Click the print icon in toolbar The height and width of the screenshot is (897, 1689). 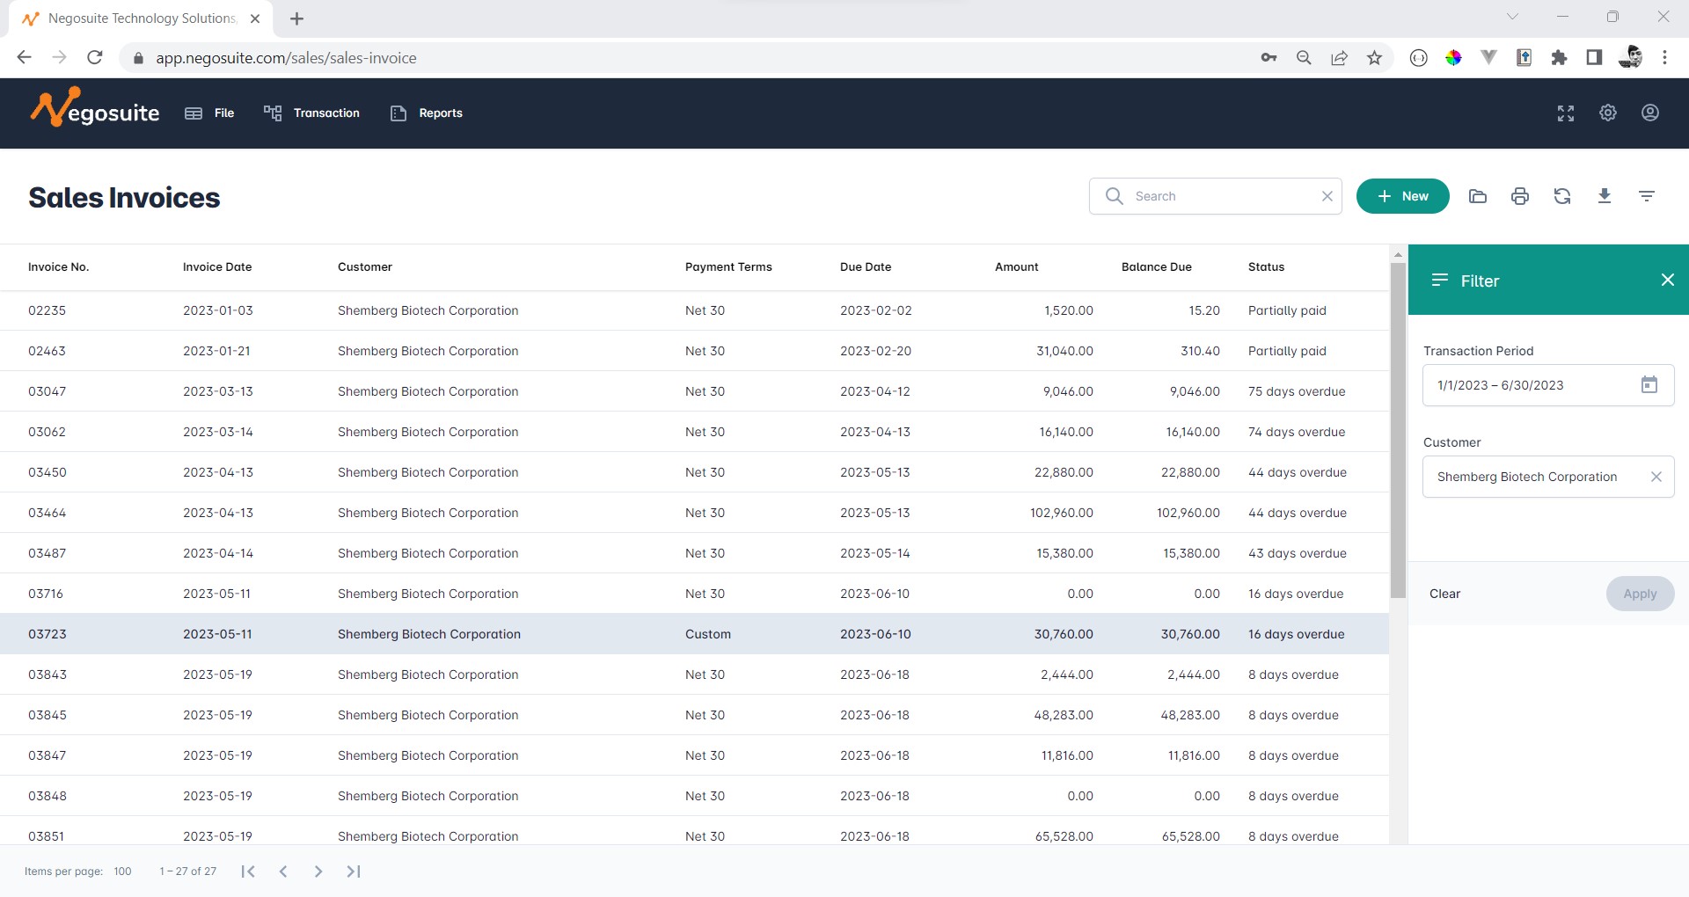pyautogui.click(x=1519, y=196)
